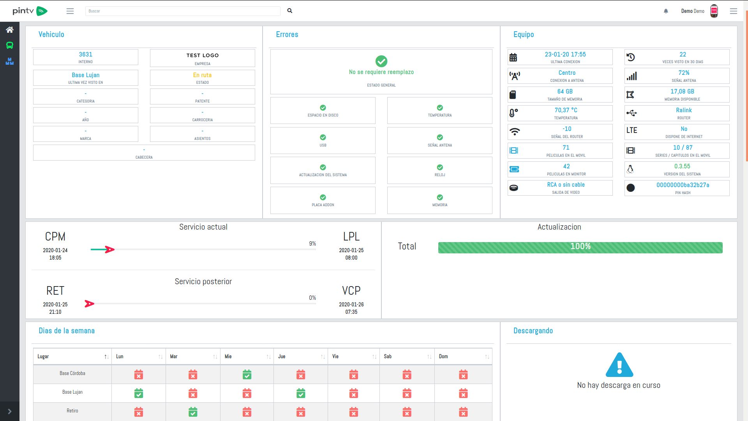Toggle Base Córdoba Miércoles calendar check

(247, 375)
